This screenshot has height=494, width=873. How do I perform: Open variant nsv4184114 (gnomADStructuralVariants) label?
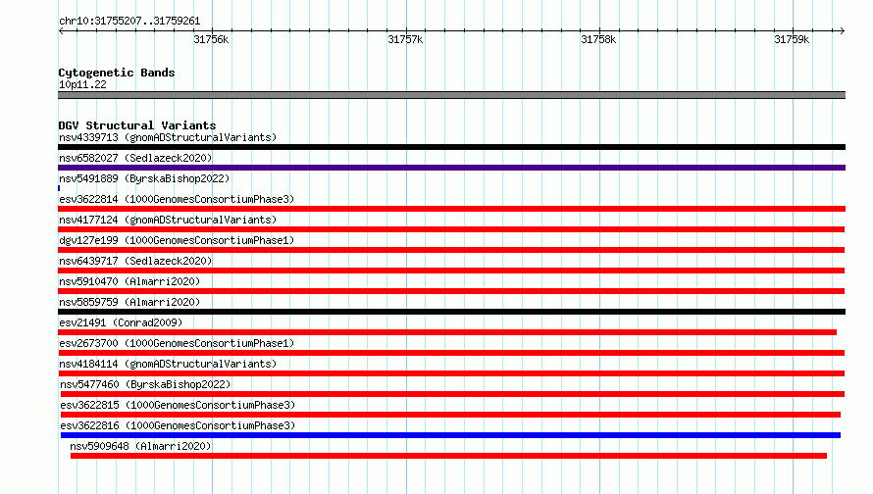pyautogui.click(x=168, y=364)
